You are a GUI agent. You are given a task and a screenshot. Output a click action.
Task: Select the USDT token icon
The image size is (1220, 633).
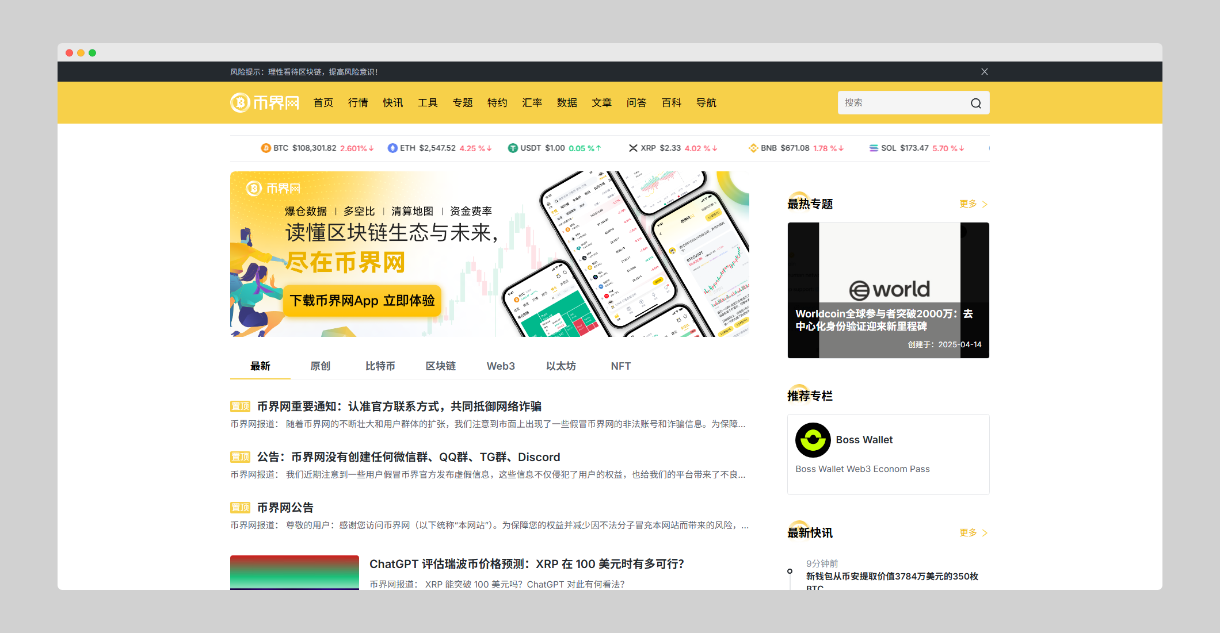pos(513,148)
